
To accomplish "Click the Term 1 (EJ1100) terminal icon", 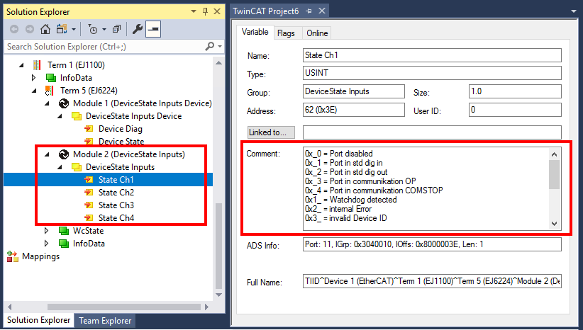I will (37, 65).
